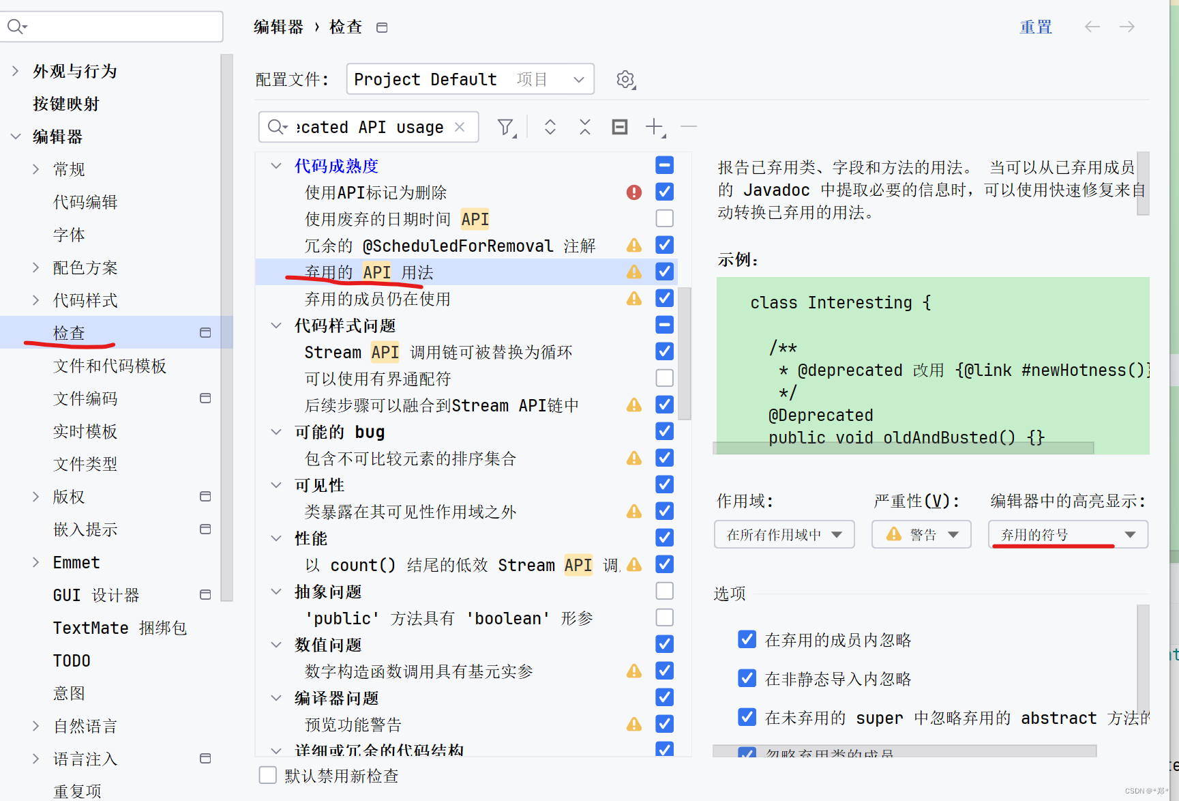Click warning icon for 类暴露在其可见性作用域之外
The image size is (1179, 801).
(x=634, y=512)
